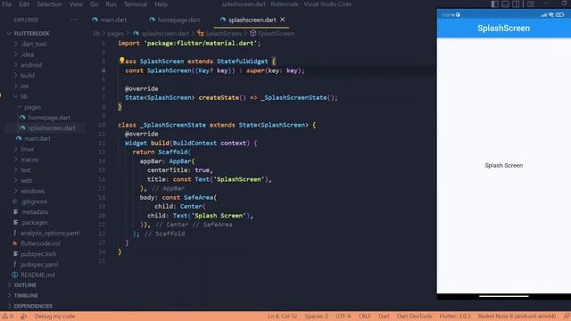571x321 pixels.
Task: Close the splashscreen.dart tab
Action: tap(283, 20)
